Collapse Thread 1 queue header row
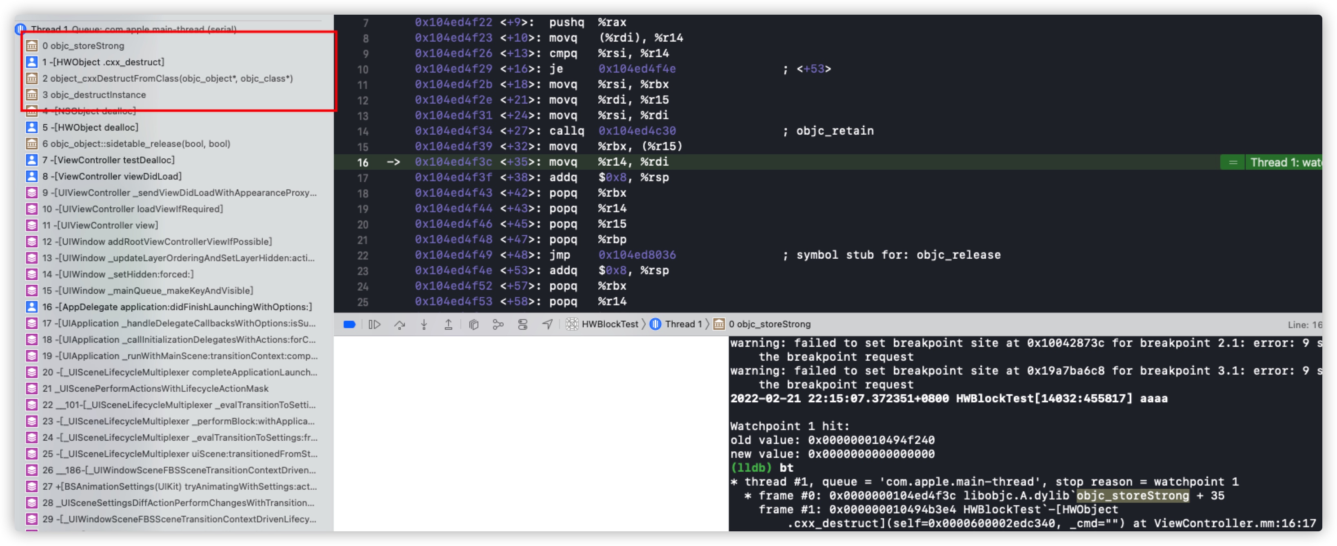Screen dimensions: 1337x546 (x=133, y=29)
